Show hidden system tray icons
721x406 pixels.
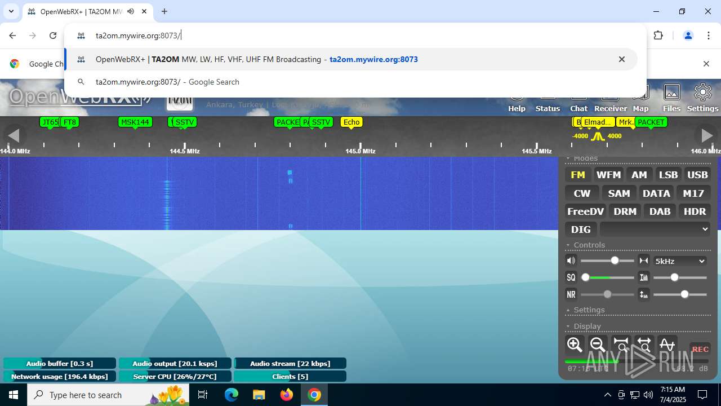coord(607,395)
